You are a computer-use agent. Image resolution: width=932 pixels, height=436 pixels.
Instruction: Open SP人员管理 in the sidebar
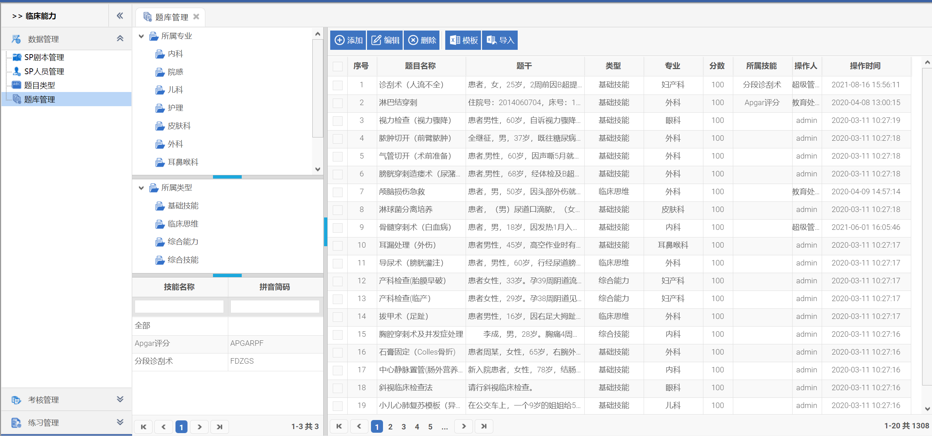tap(44, 71)
